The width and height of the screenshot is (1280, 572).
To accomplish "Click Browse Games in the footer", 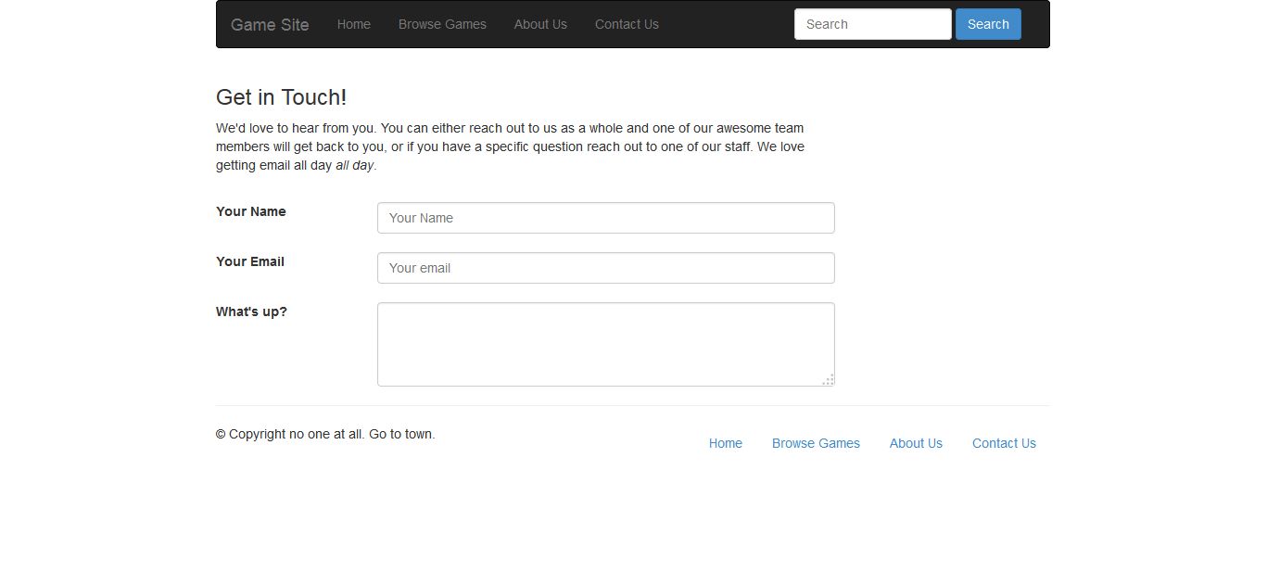I will 816,443.
